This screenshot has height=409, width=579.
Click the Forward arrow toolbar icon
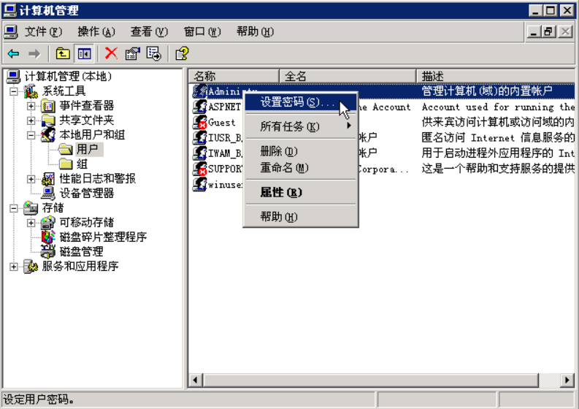click(x=34, y=54)
